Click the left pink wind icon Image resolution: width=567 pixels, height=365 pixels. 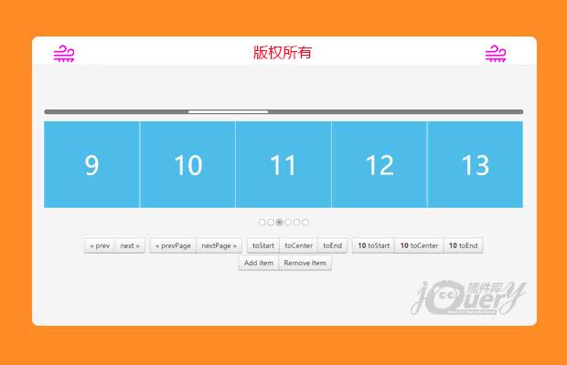(64, 54)
